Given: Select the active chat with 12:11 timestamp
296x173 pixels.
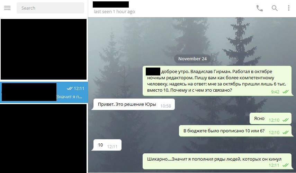Looking at the screenshot, I should [44, 92].
